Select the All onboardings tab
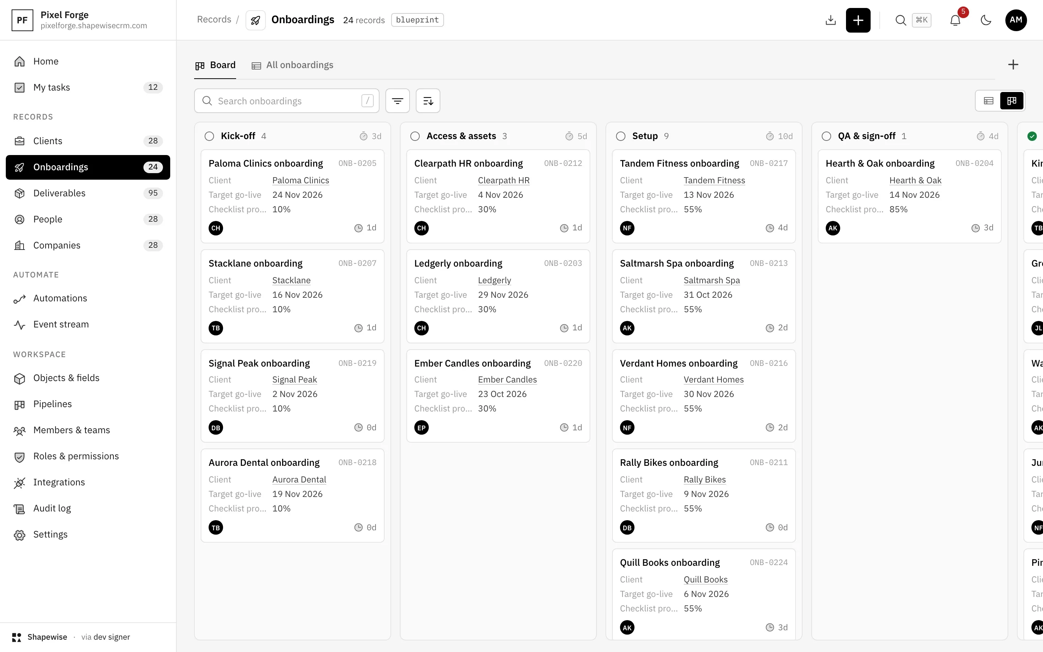This screenshot has height=652, width=1043. click(x=292, y=65)
